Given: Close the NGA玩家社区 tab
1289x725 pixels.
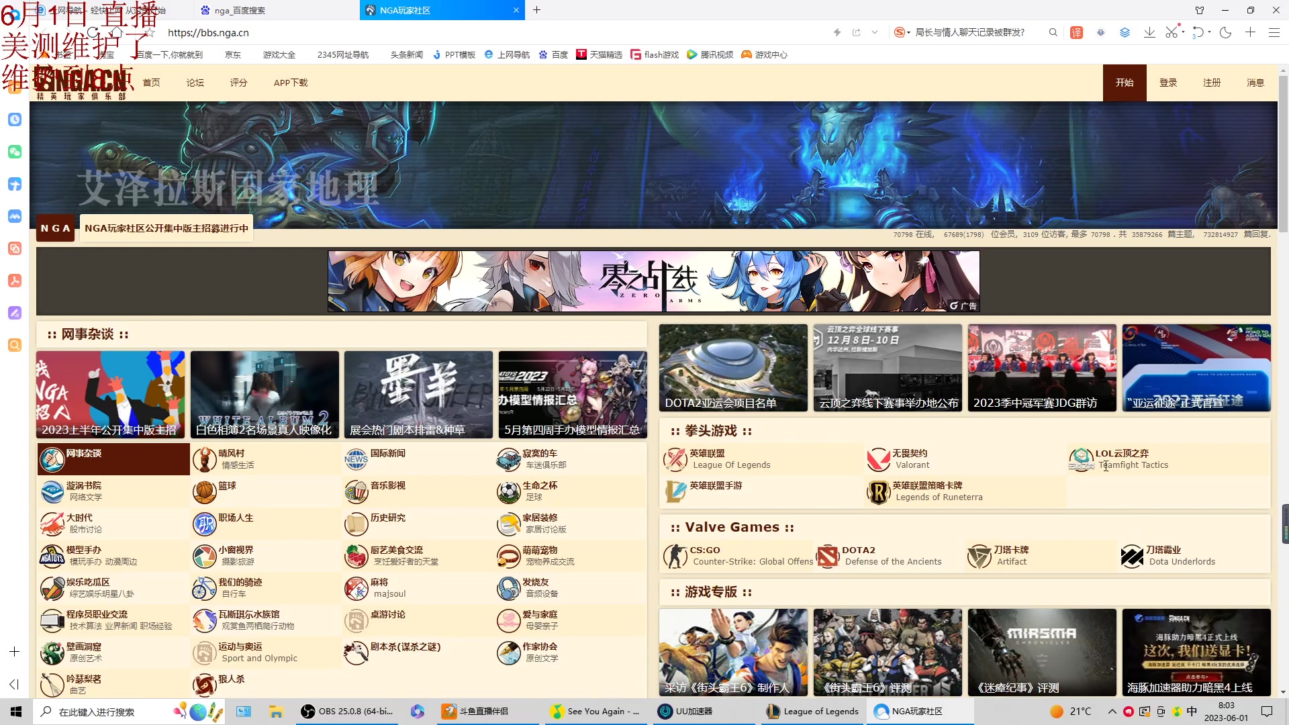Looking at the screenshot, I should [x=516, y=10].
